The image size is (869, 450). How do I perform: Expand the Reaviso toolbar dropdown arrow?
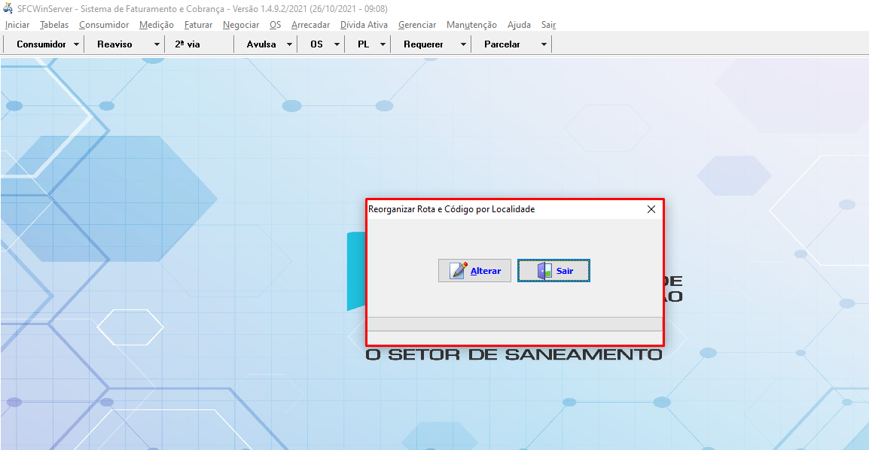tap(157, 44)
